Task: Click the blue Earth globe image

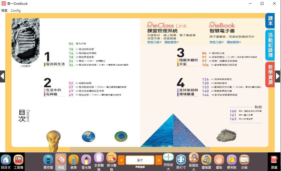Action: tap(88, 136)
